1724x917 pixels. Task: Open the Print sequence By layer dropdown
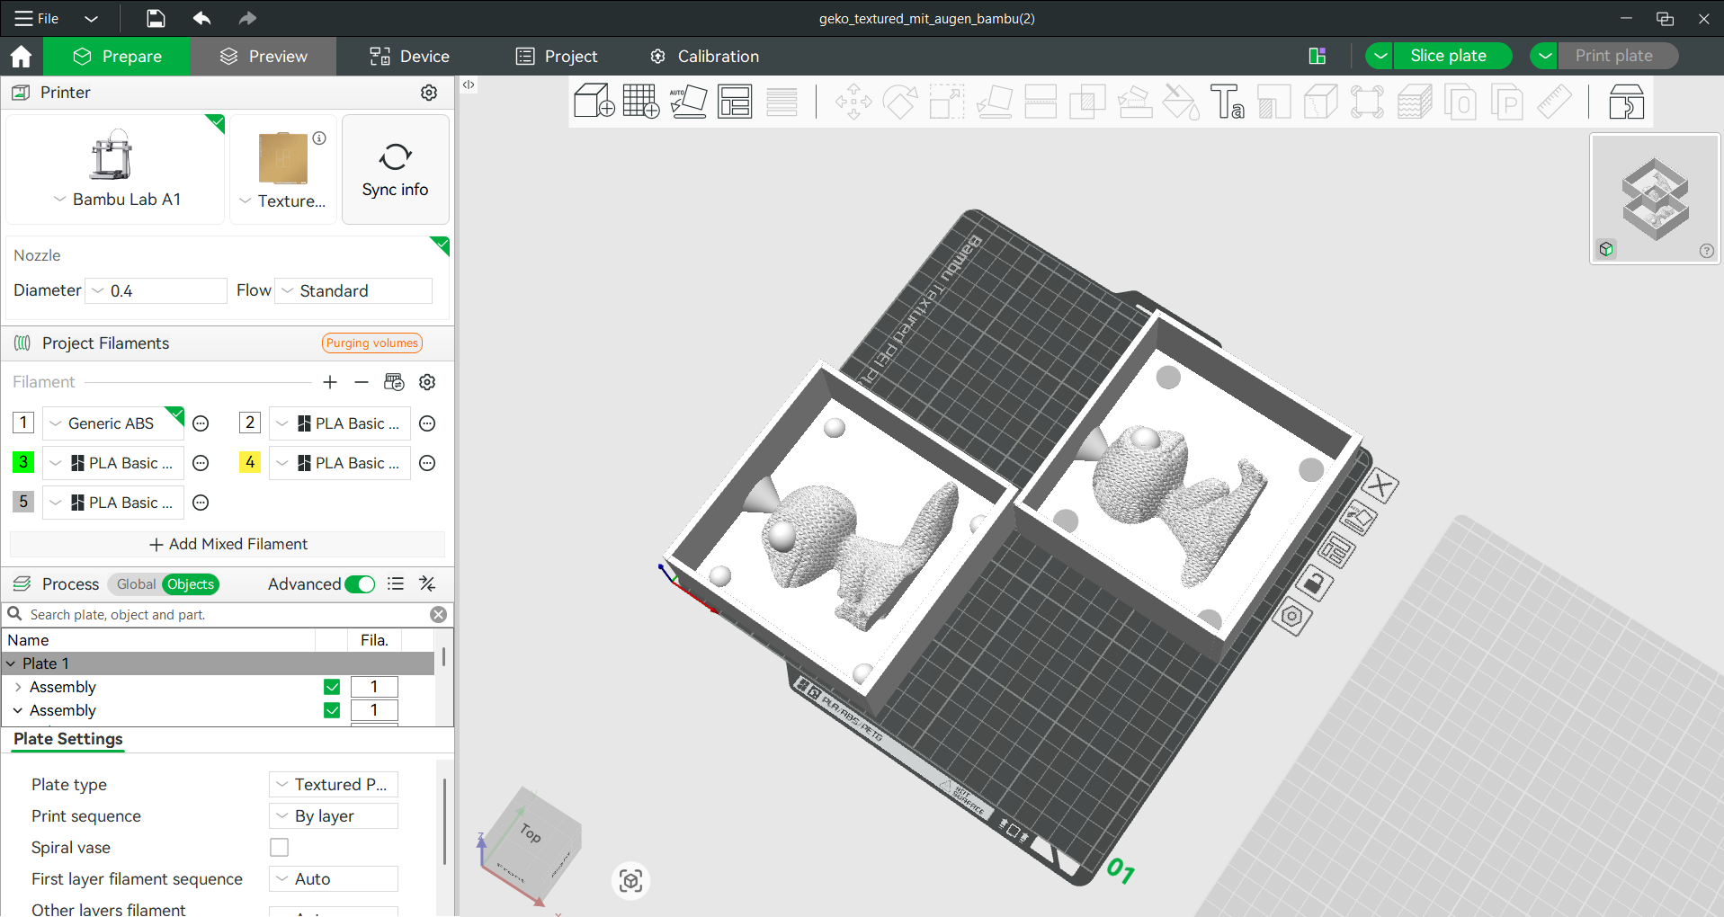[334, 816]
